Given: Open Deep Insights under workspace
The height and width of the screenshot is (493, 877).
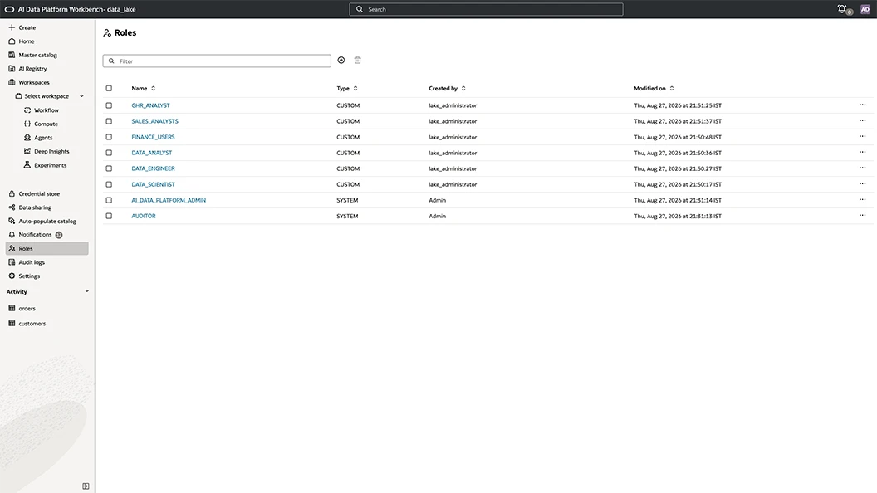Looking at the screenshot, I should (47, 152).
